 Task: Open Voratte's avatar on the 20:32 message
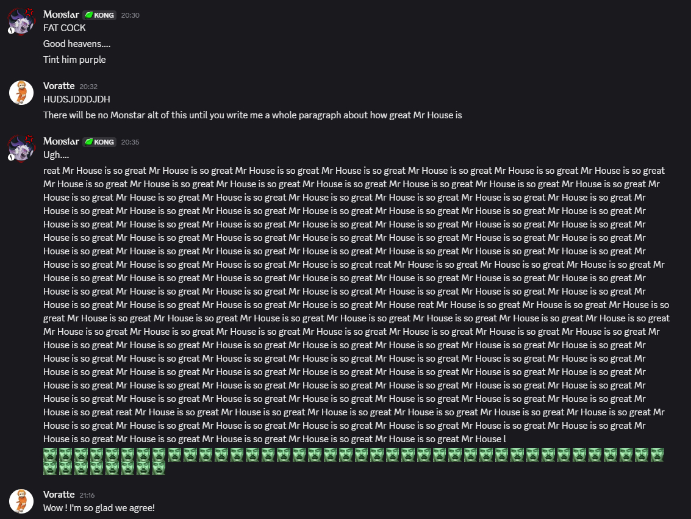[x=21, y=93]
